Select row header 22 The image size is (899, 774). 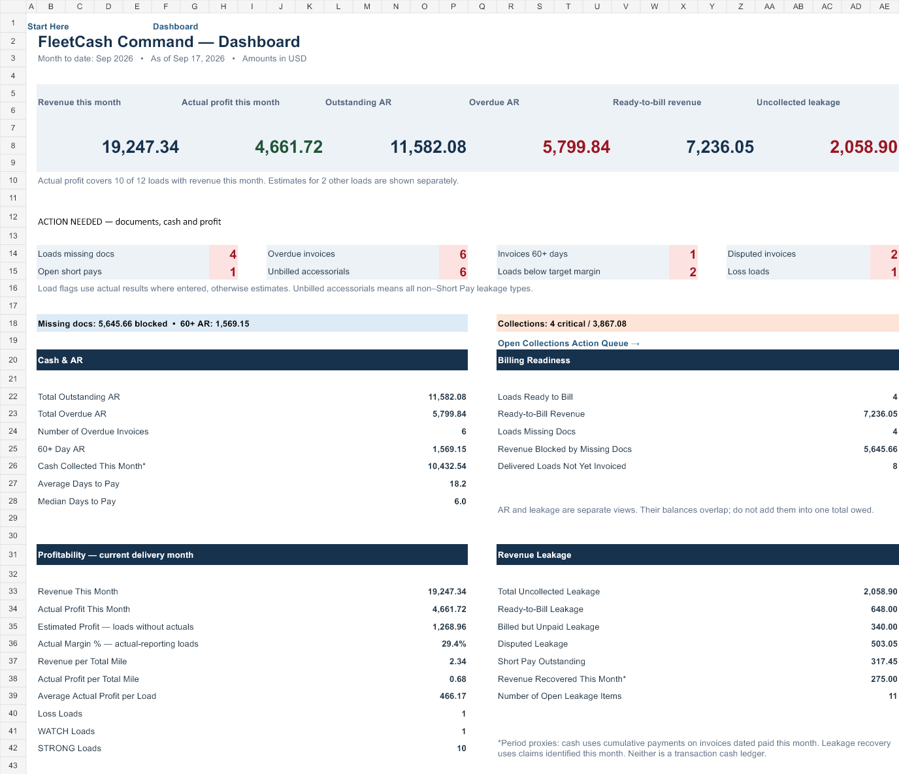coord(13,396)
